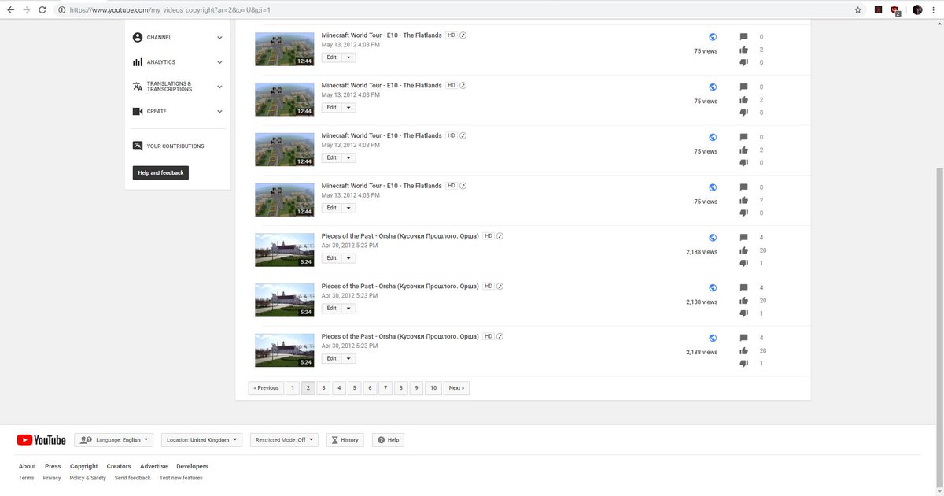
Task: Open the Location: United Kingdom dropdown
Action: [201, 440]
